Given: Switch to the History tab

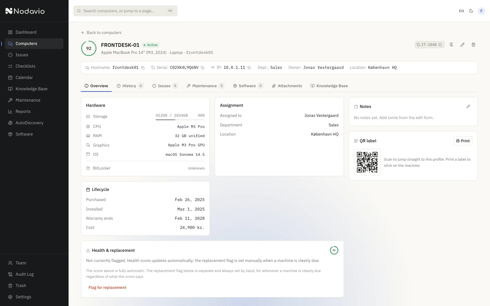Looking at the screenshot, I should pyautogui.click(x=130, y=86).
